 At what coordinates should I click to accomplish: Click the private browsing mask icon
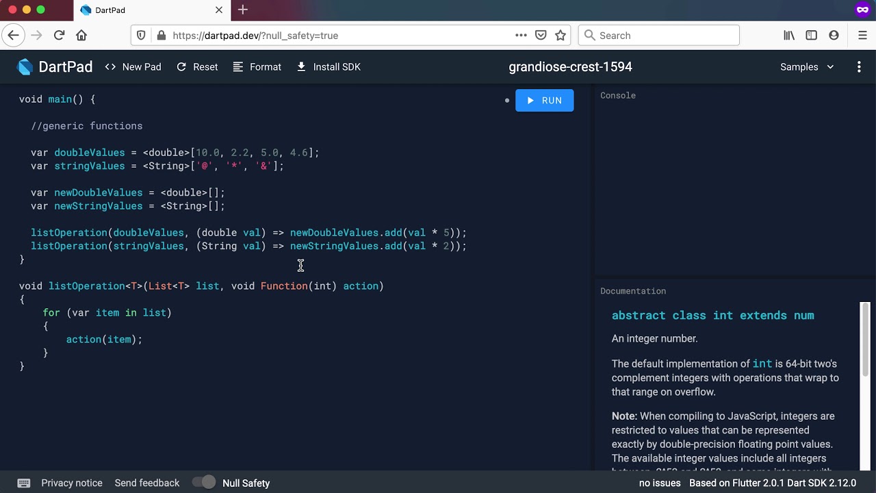pos(862,10)
